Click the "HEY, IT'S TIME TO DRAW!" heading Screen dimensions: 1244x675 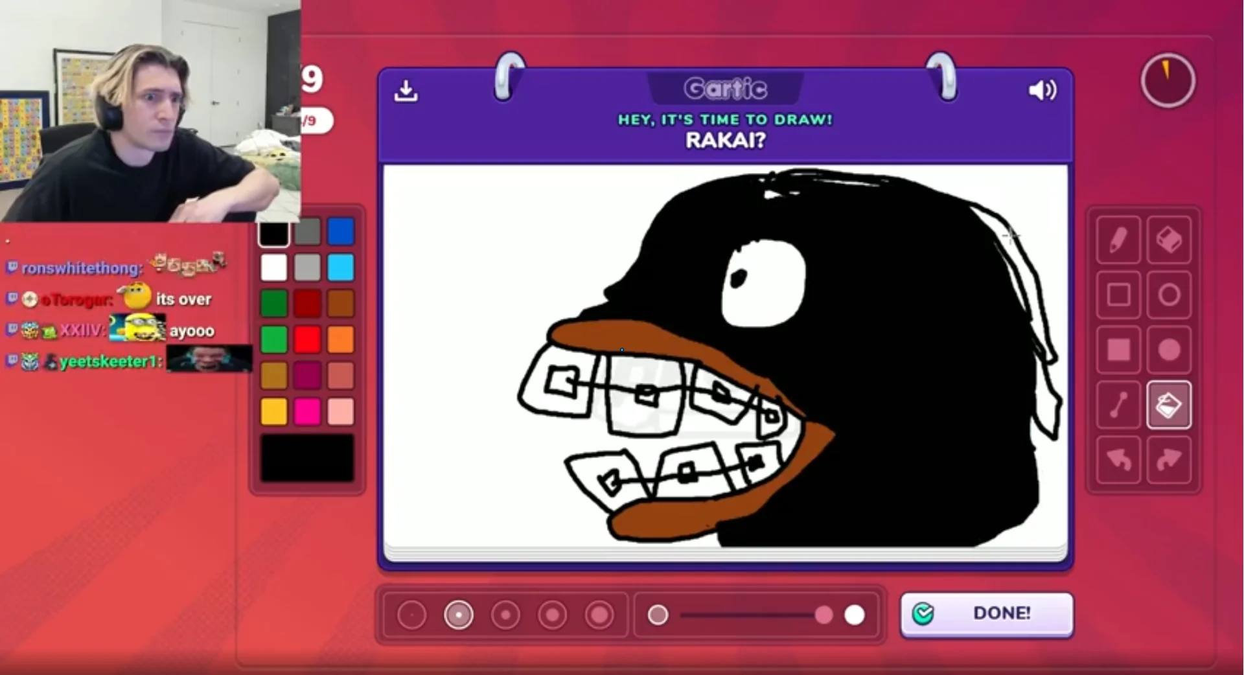[725, 120]
